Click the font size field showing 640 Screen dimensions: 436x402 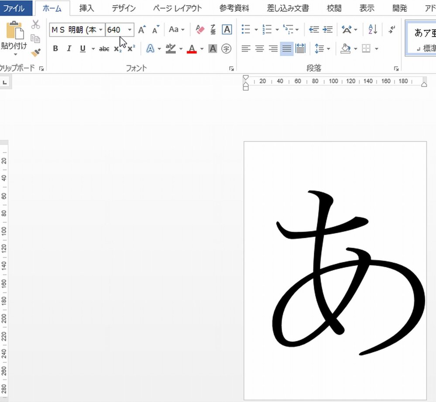pos(115,30)
